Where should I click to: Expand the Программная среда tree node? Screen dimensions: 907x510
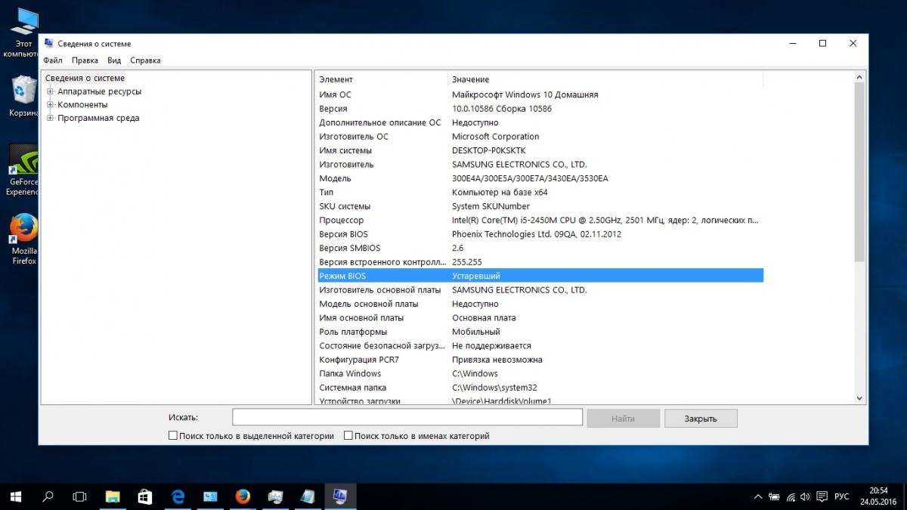[51, 118]
